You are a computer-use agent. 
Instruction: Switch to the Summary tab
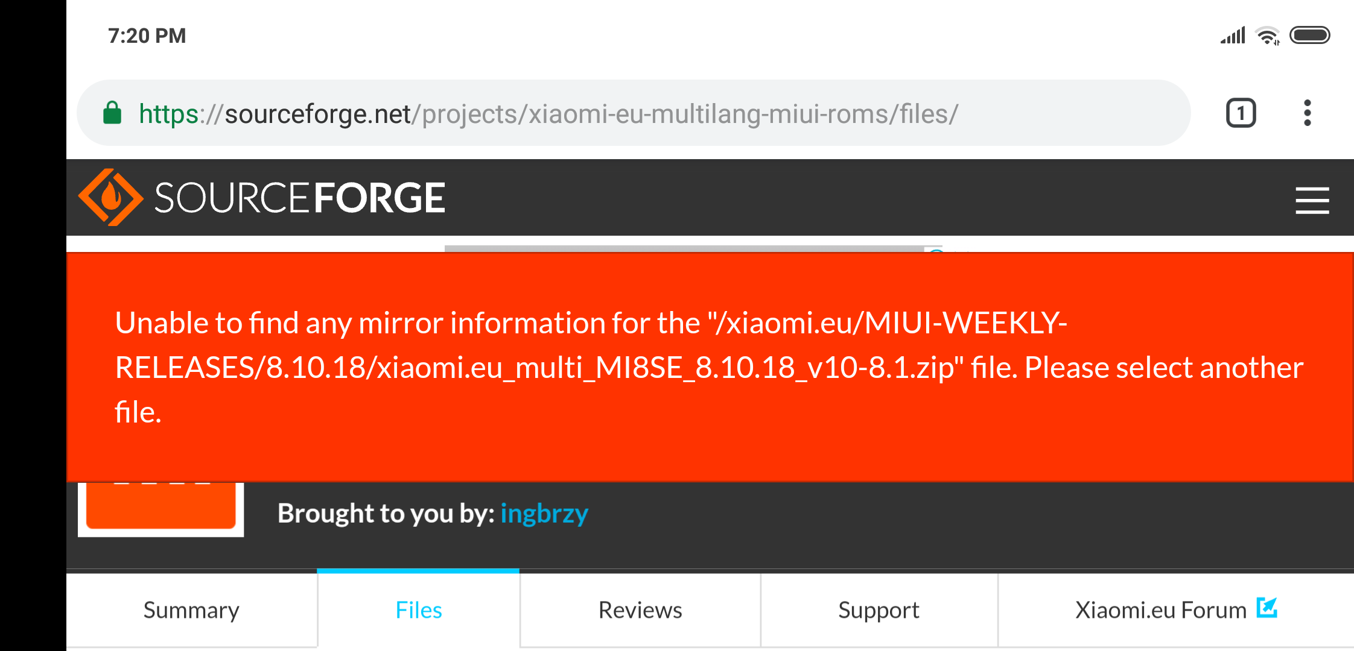191,610
